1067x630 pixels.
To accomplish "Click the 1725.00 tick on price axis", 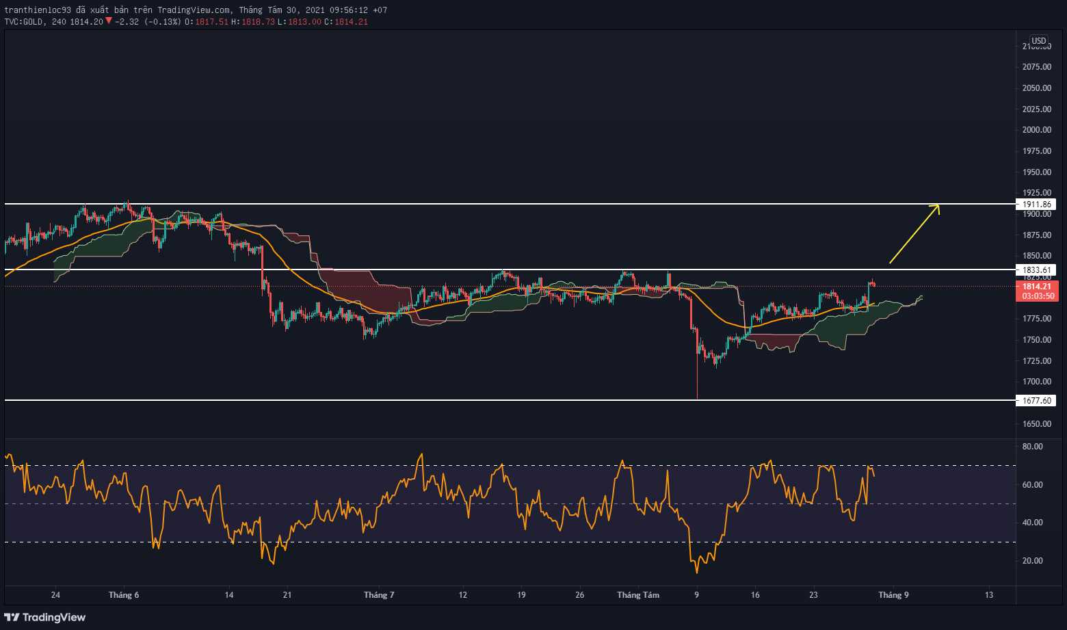I will (x=1037, y=361).
